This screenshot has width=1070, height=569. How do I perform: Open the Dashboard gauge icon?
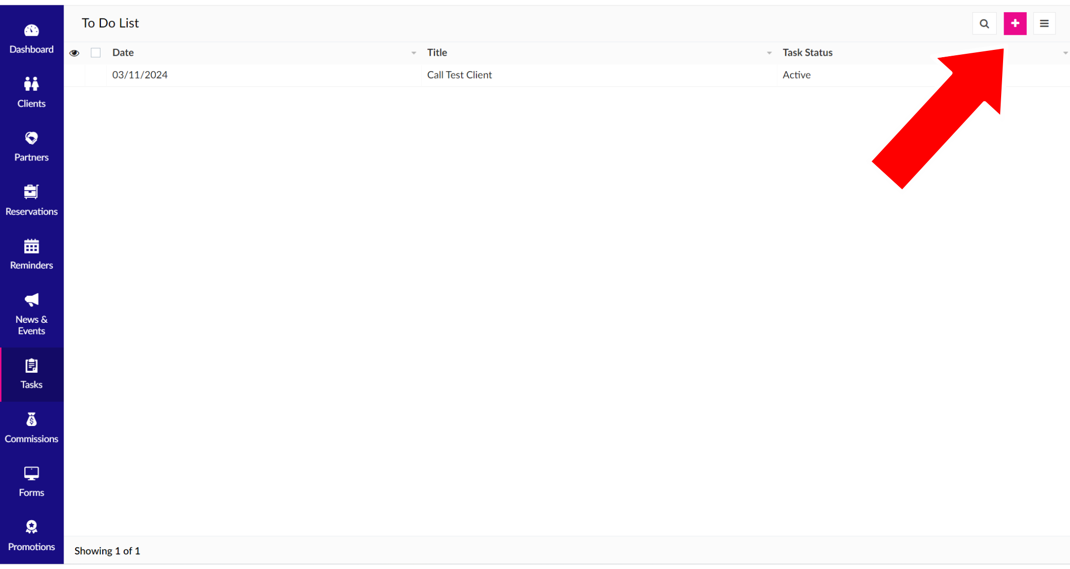point(32,31)
